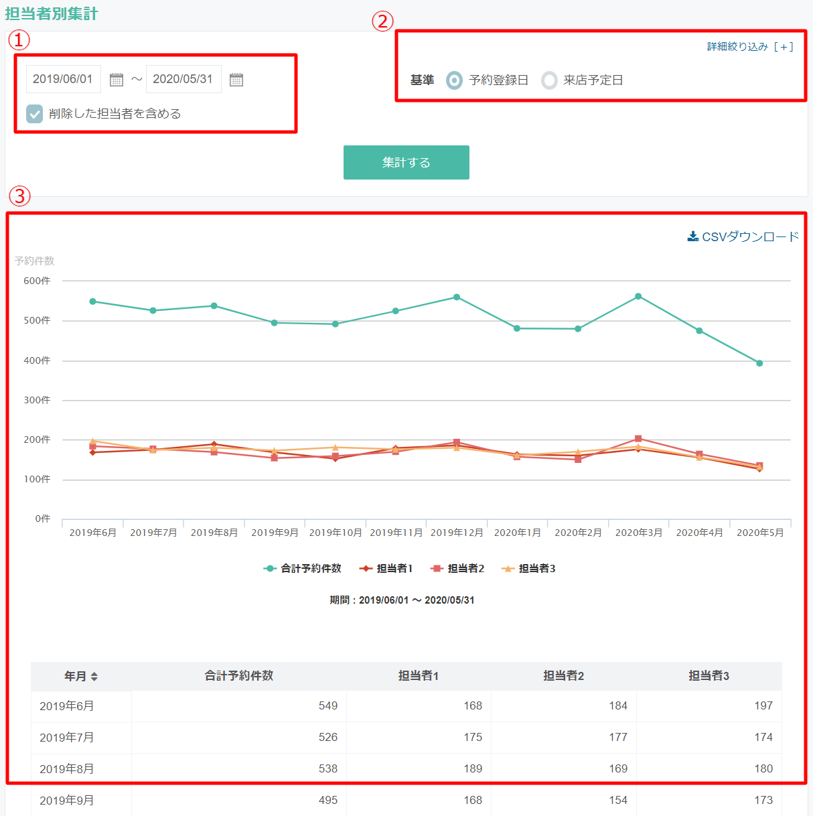Toggle 担当者2 legend marker in chart
The image size is (813, 816).
point(437,569)
